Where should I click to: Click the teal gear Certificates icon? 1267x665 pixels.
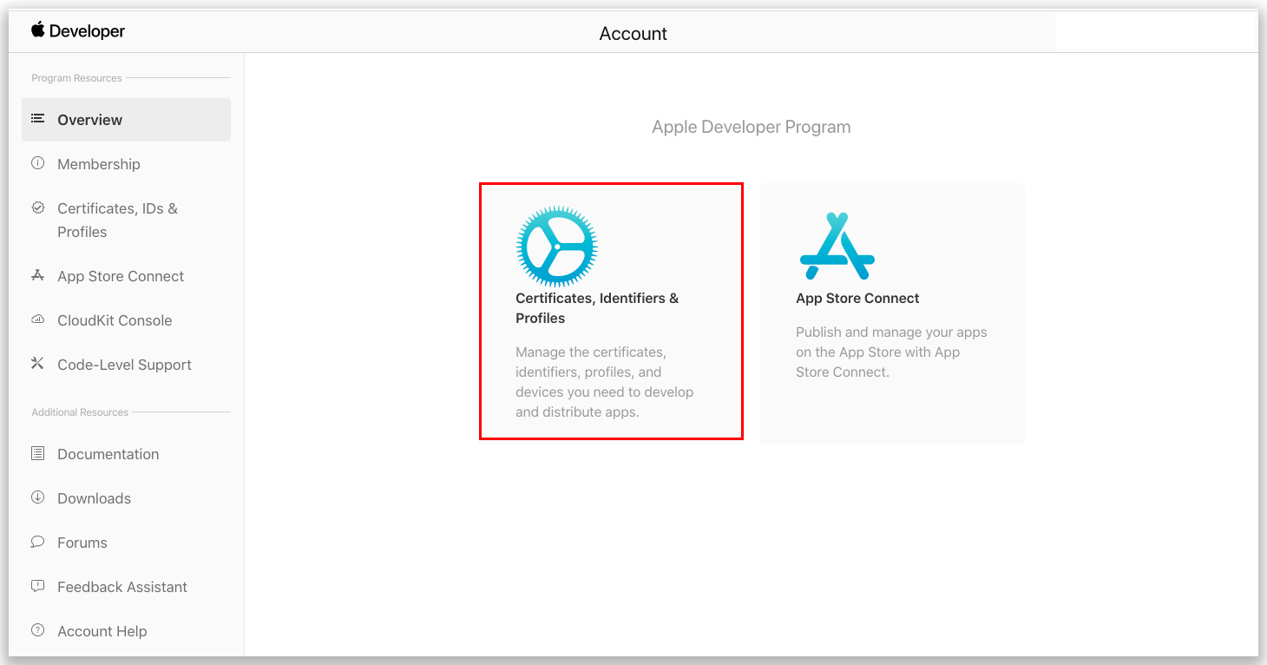[x=557, y=247]
